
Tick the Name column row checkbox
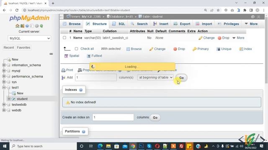coord(64,37)
